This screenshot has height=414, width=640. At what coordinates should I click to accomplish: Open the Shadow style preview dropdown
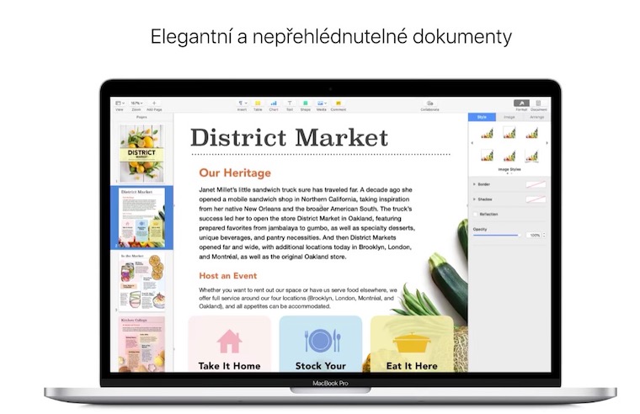536,199
